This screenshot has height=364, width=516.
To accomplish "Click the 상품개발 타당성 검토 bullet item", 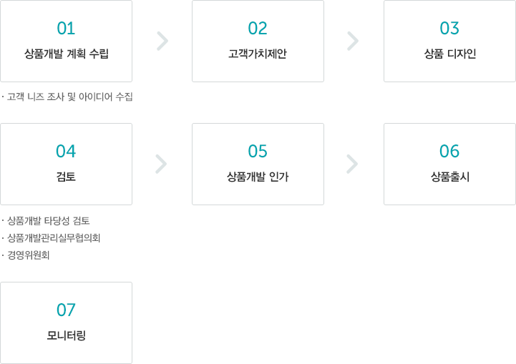I will tap(49, 221).
